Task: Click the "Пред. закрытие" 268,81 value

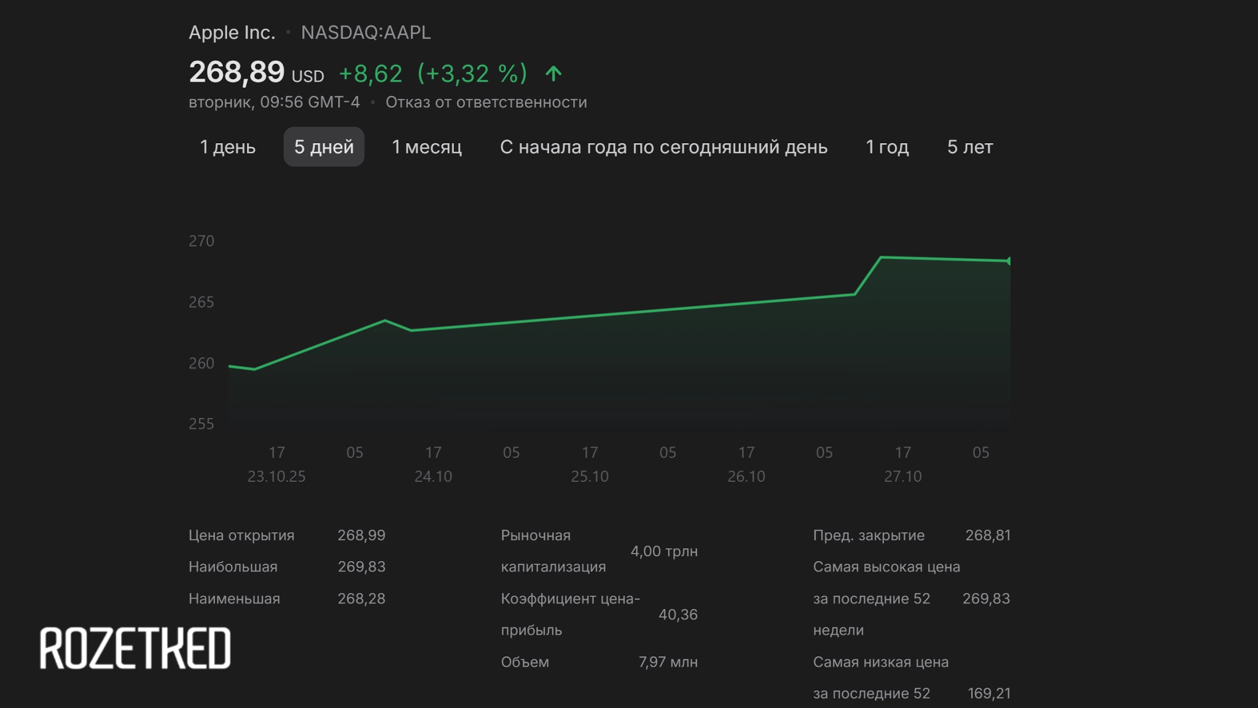Action: tap(987, 535)
